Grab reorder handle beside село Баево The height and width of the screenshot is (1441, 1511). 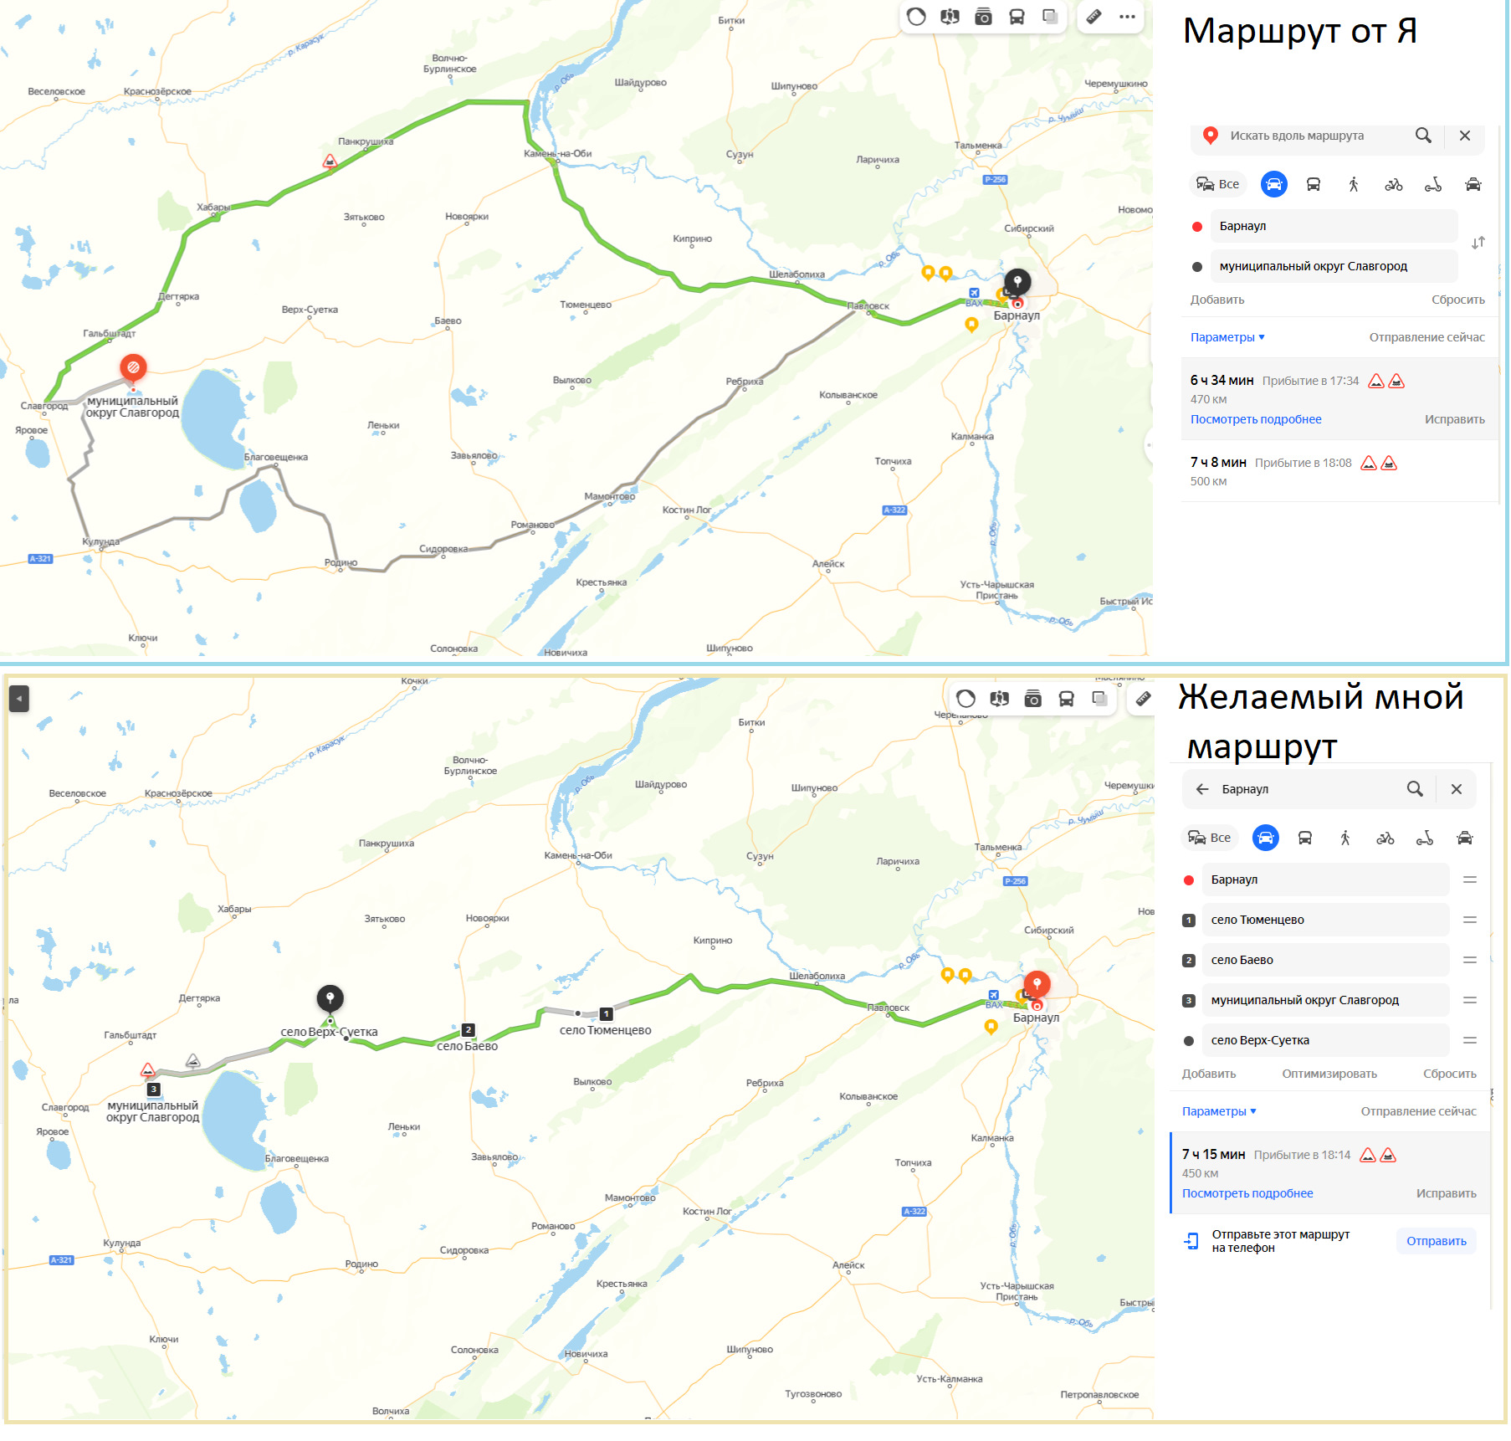pyautogui.click(x=1470, y=960)
